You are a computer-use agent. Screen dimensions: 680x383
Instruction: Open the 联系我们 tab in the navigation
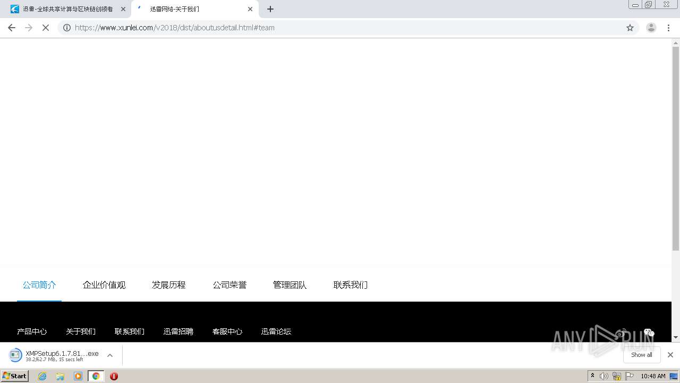coord(351,285)
